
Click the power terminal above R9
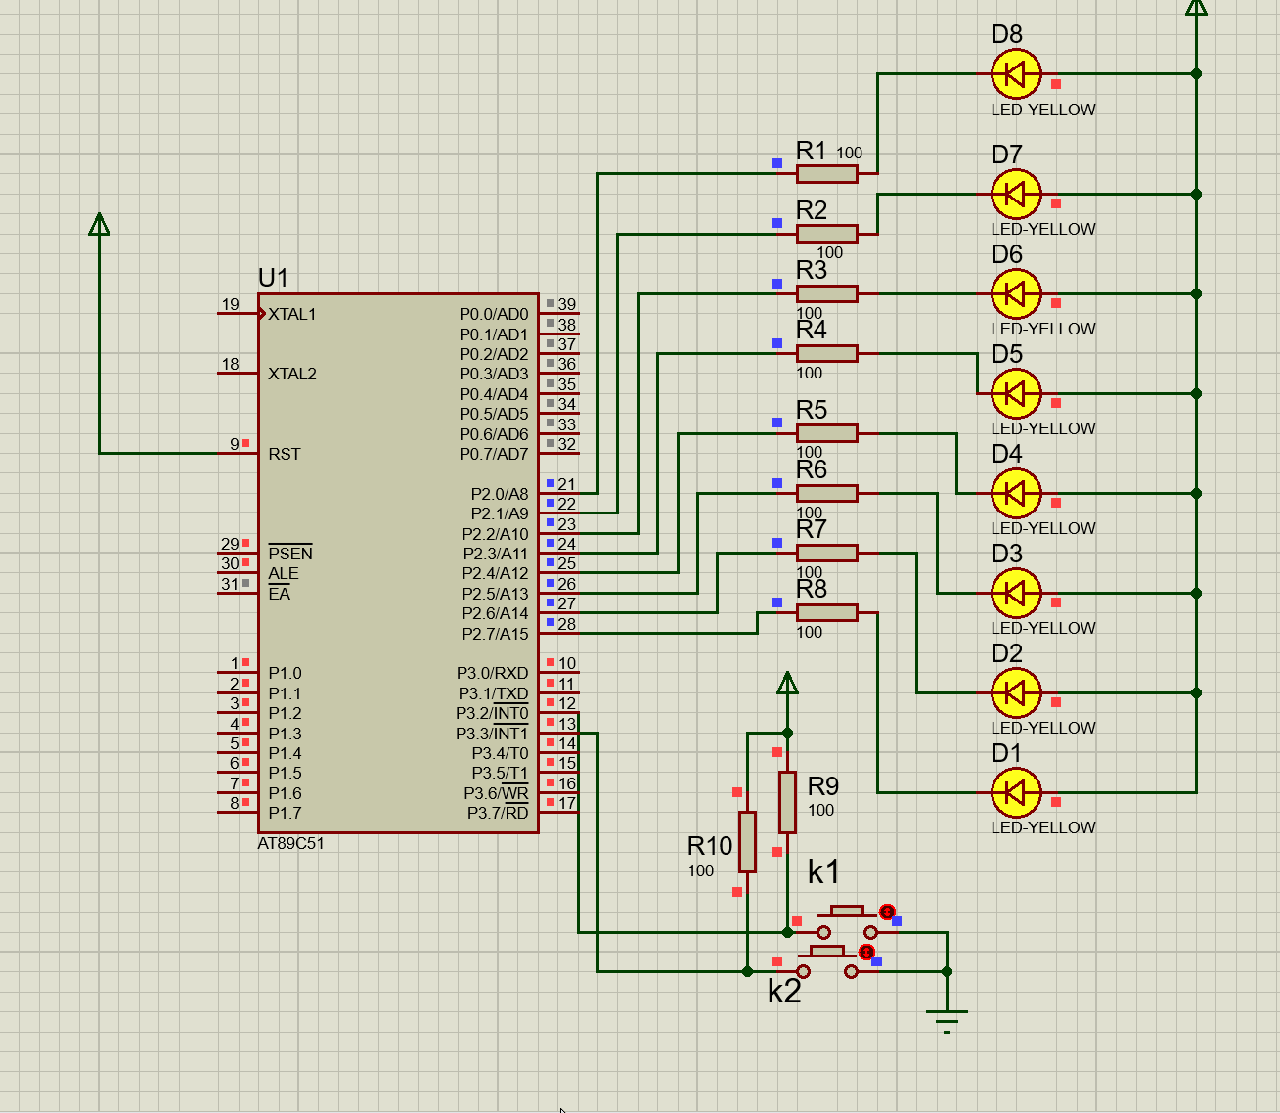[787, 684]
